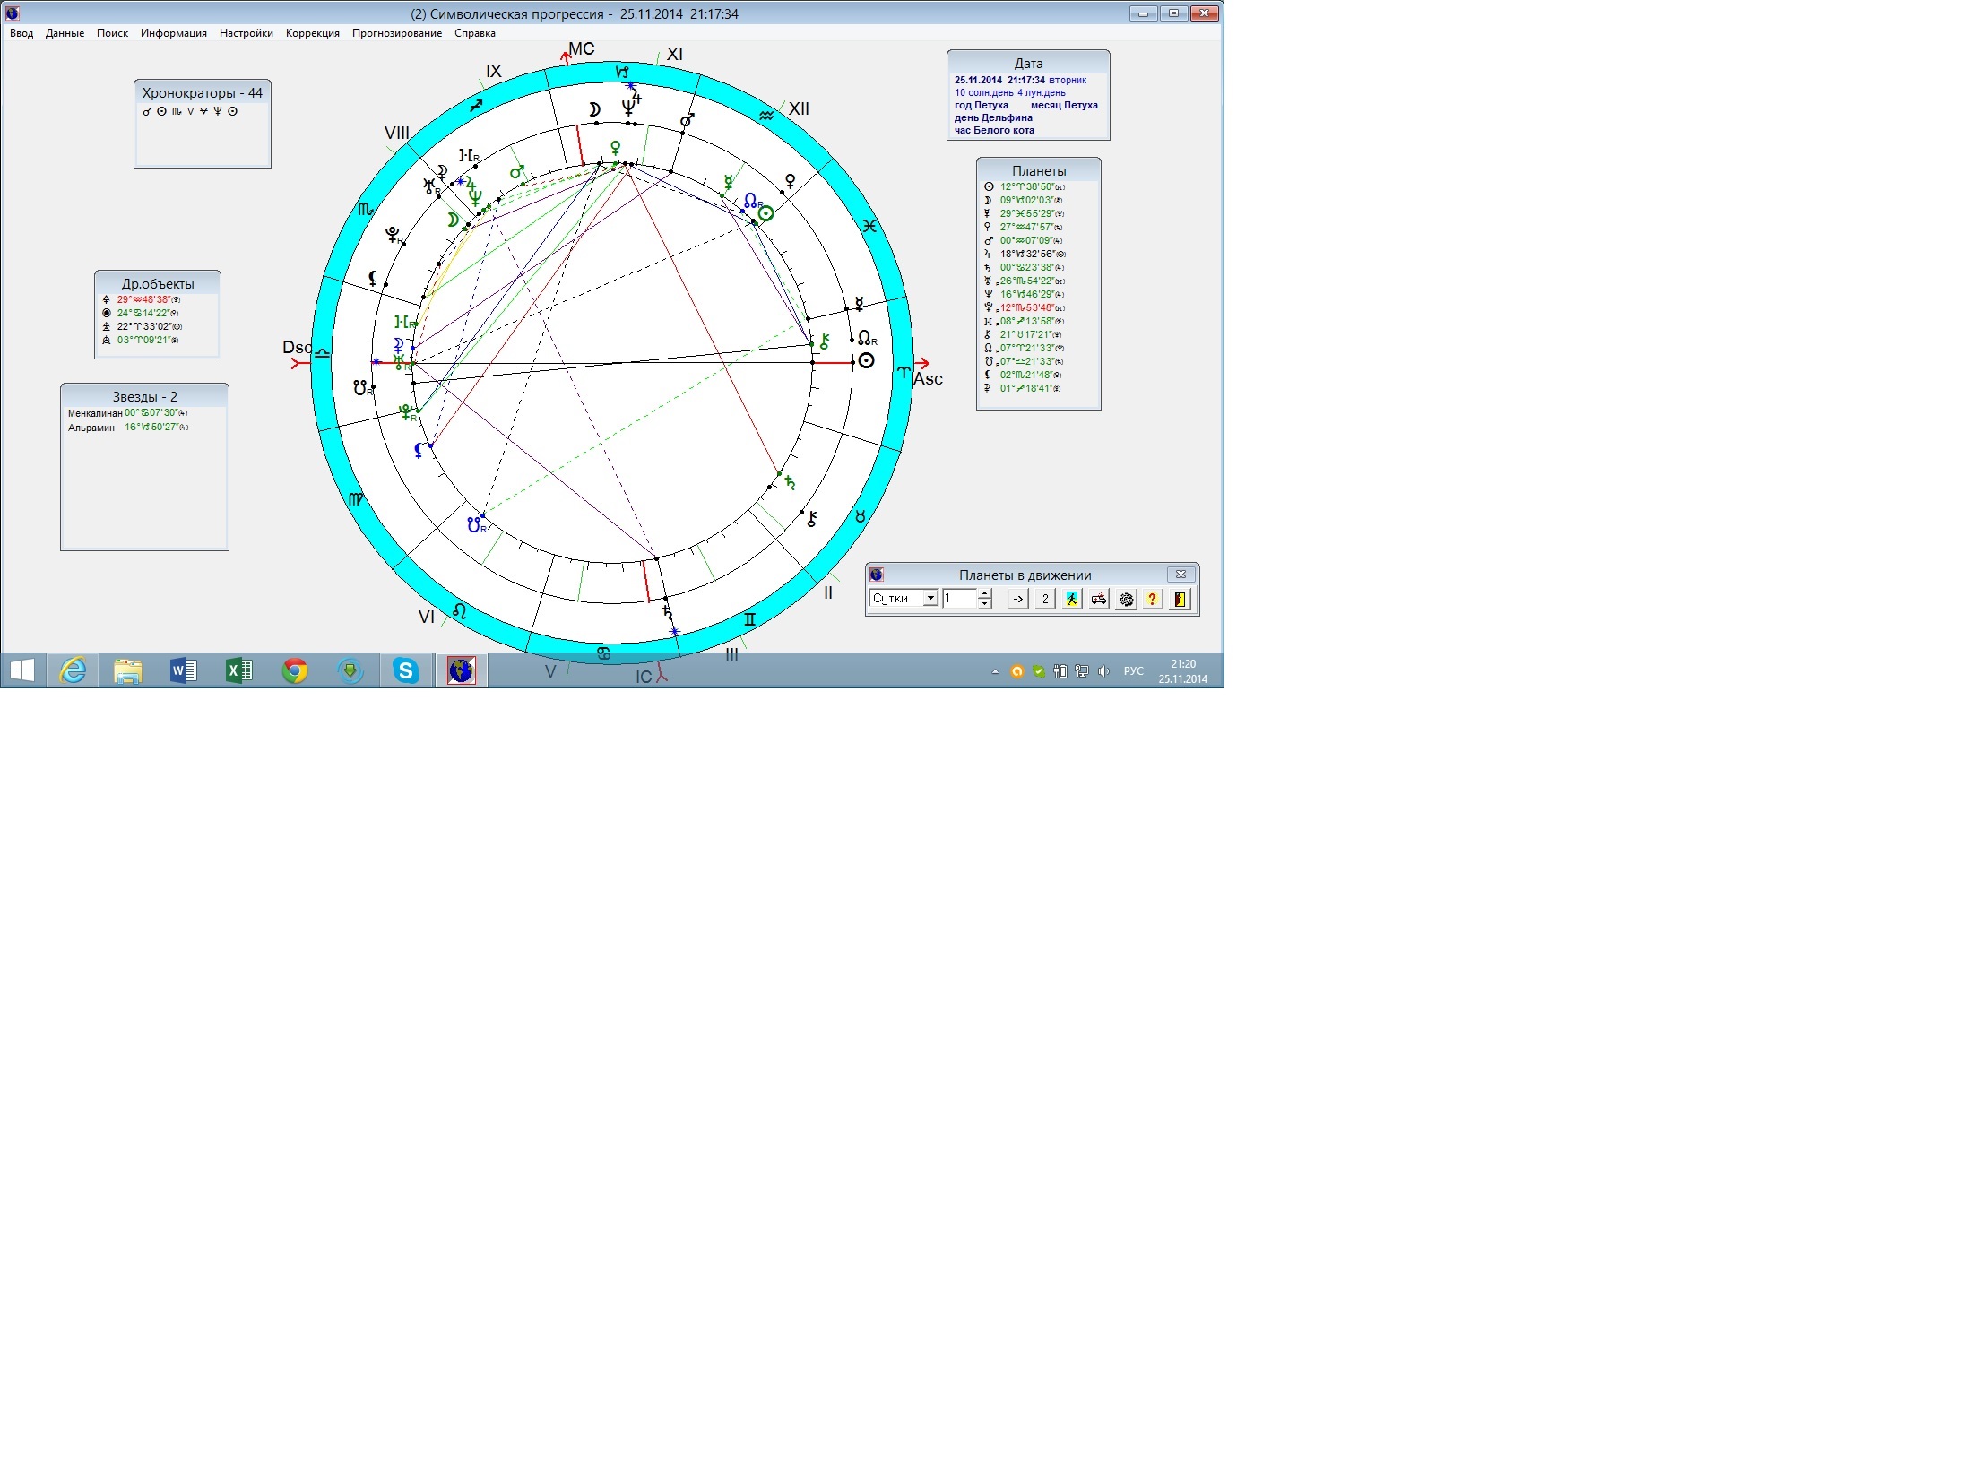Open the Настройки menu

(x=246, y=33)
